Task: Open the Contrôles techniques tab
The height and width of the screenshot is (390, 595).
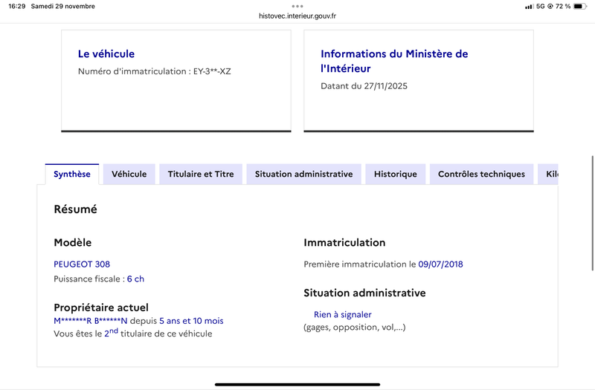Action: point(481,175)
